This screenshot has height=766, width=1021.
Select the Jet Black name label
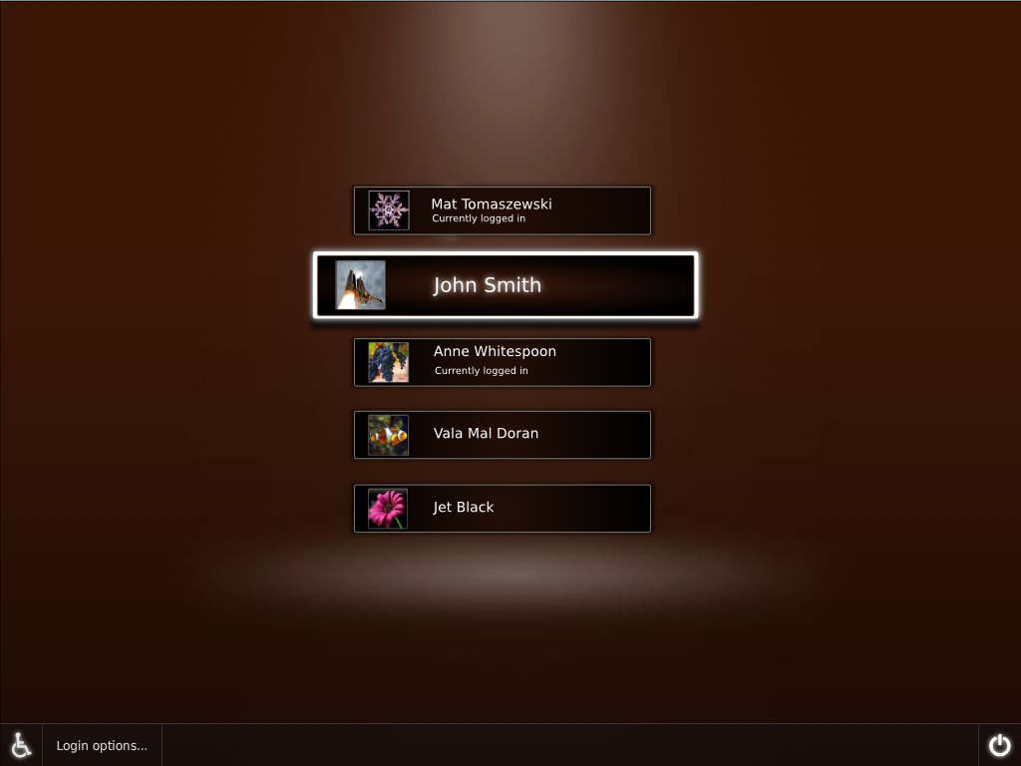[463, 508]
